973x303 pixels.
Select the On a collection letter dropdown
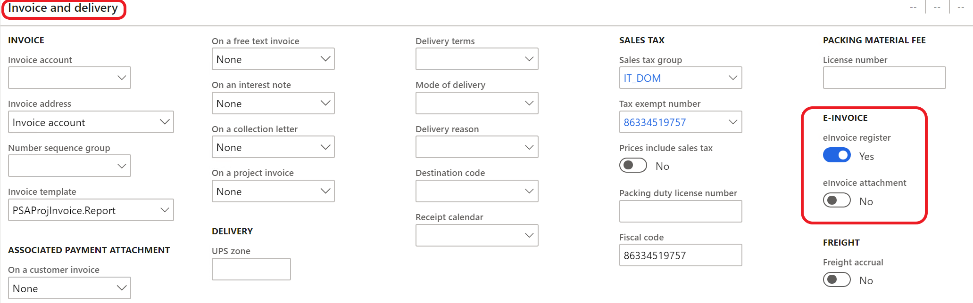click(x=325, y=147)
